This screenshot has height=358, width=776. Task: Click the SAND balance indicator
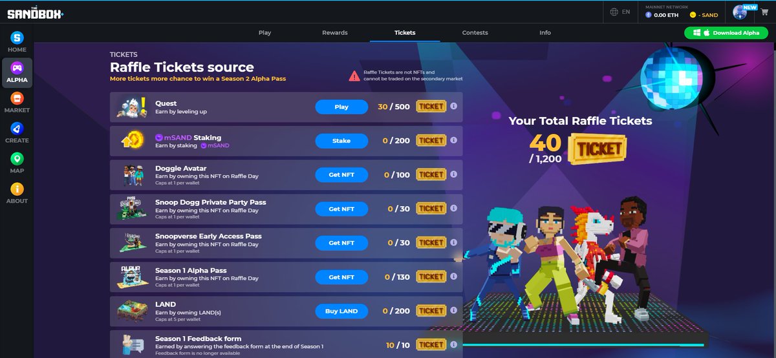[704, 14]
